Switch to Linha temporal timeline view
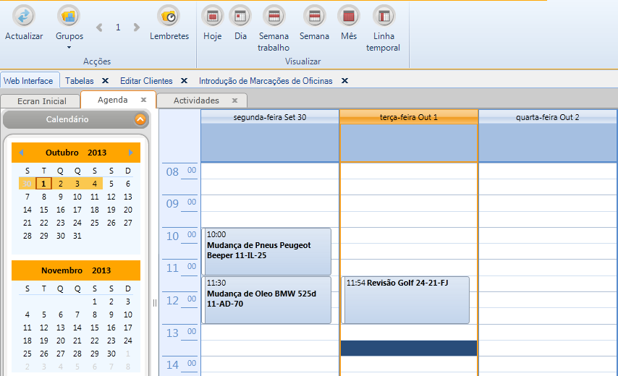Image resolution: width=618 pixels, height=376 pixels. (384, 16)
